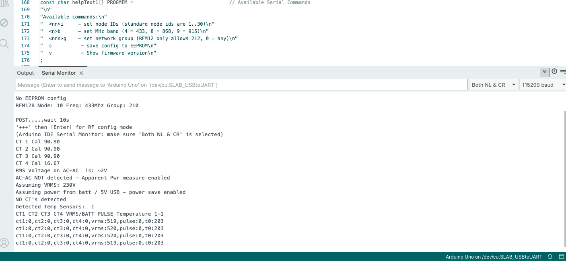
Task: Open the 115200 baud rate dropdown
Action: (543, 85)
